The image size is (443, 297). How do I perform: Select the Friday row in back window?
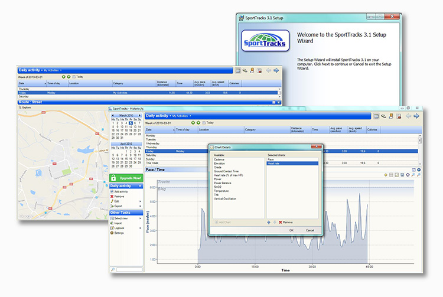coord(148,93)
